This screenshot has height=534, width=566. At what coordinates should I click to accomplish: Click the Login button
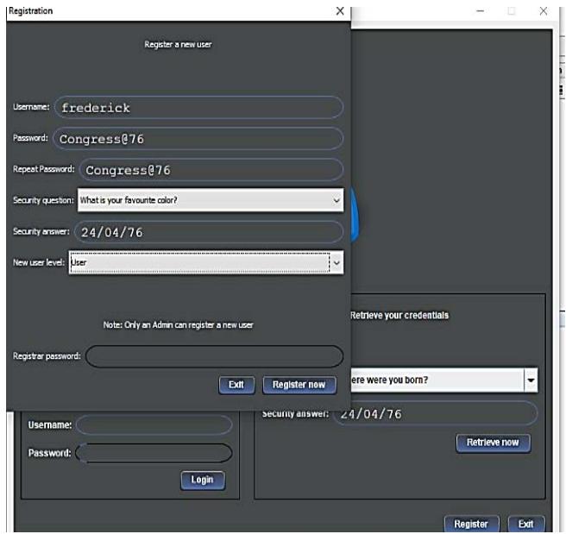203,480
